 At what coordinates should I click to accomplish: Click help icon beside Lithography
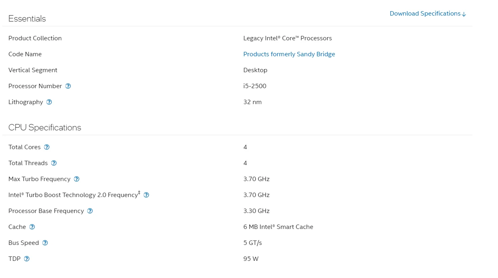click(x=49, y=102)
